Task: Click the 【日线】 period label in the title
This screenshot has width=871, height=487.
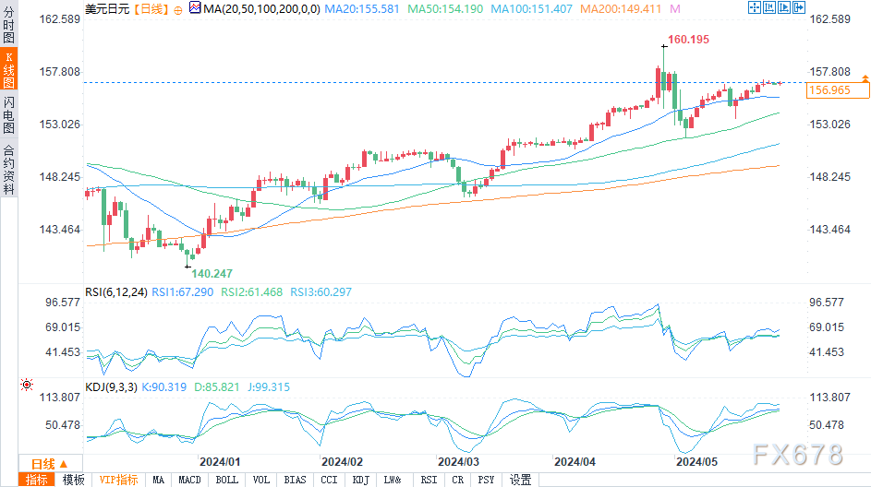Action: coord(151,9)
